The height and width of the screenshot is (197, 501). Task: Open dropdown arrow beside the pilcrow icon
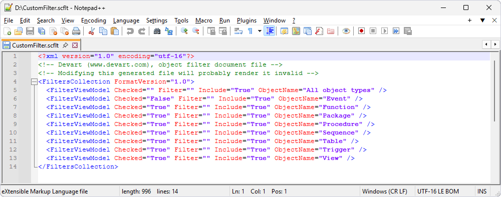260,31
